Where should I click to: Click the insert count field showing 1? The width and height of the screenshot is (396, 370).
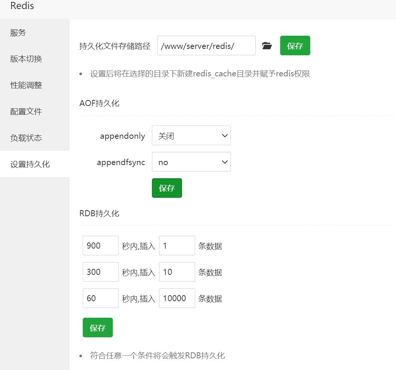point(177,246)
